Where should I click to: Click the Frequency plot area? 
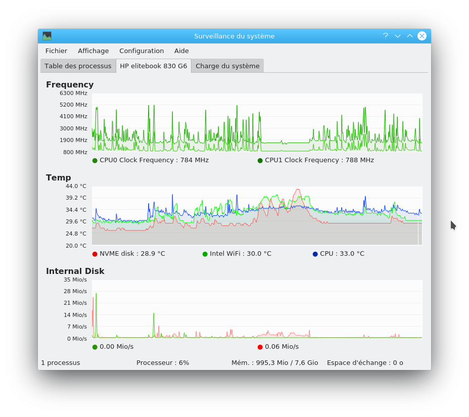(x=257, y=122)
